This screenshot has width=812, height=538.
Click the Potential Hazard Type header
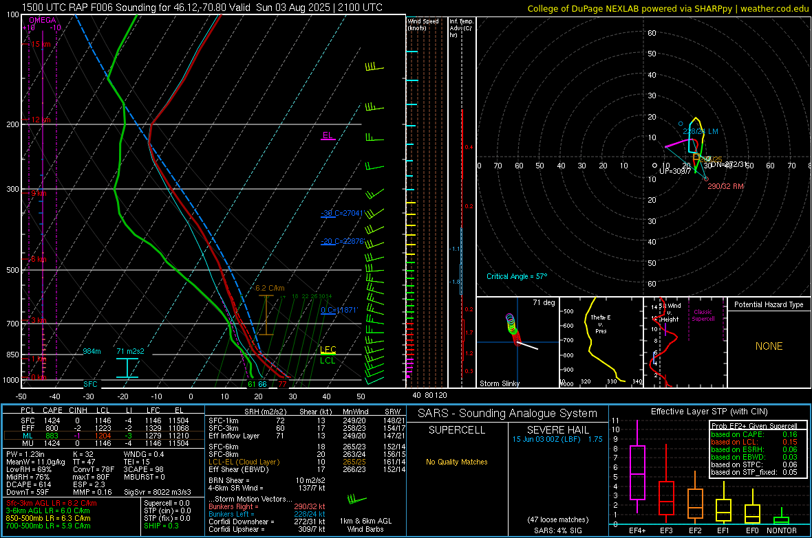(769, 304)
